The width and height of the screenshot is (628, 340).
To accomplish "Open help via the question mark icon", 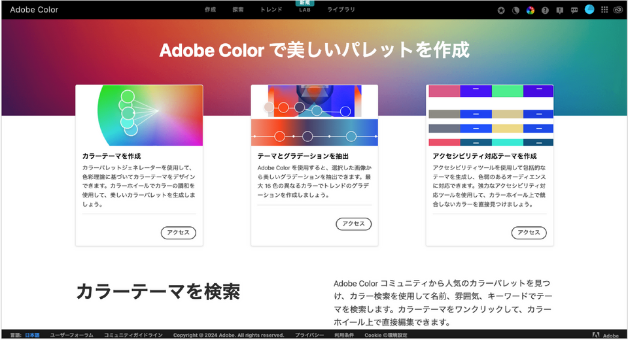I will pos(545,10).
